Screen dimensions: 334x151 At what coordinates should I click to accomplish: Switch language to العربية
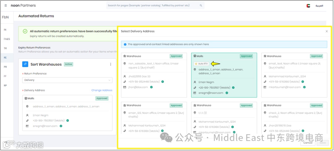(319, 6)
